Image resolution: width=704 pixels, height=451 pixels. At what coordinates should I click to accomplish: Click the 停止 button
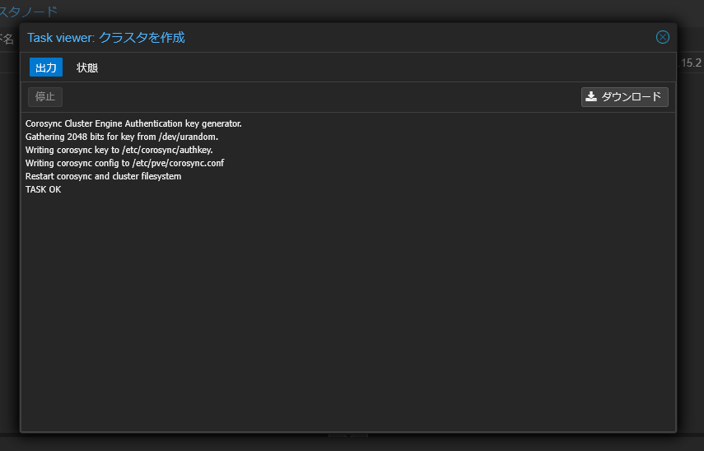coord(45,97)
